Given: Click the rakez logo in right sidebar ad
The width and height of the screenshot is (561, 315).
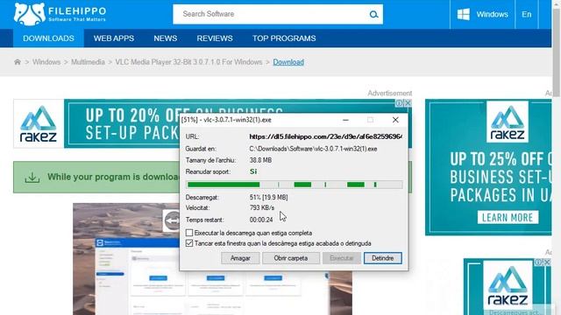Looking at the screenshot, I should pyautogui.click(x=508, y=122).
